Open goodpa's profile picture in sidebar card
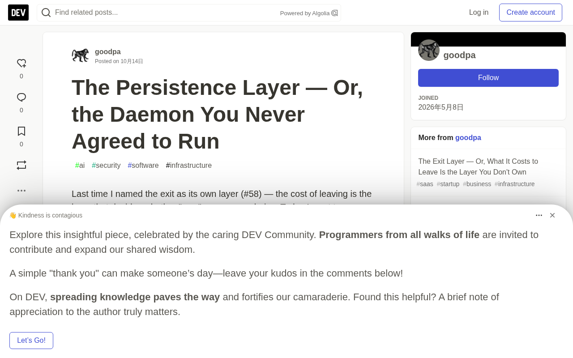 (429, 50)
